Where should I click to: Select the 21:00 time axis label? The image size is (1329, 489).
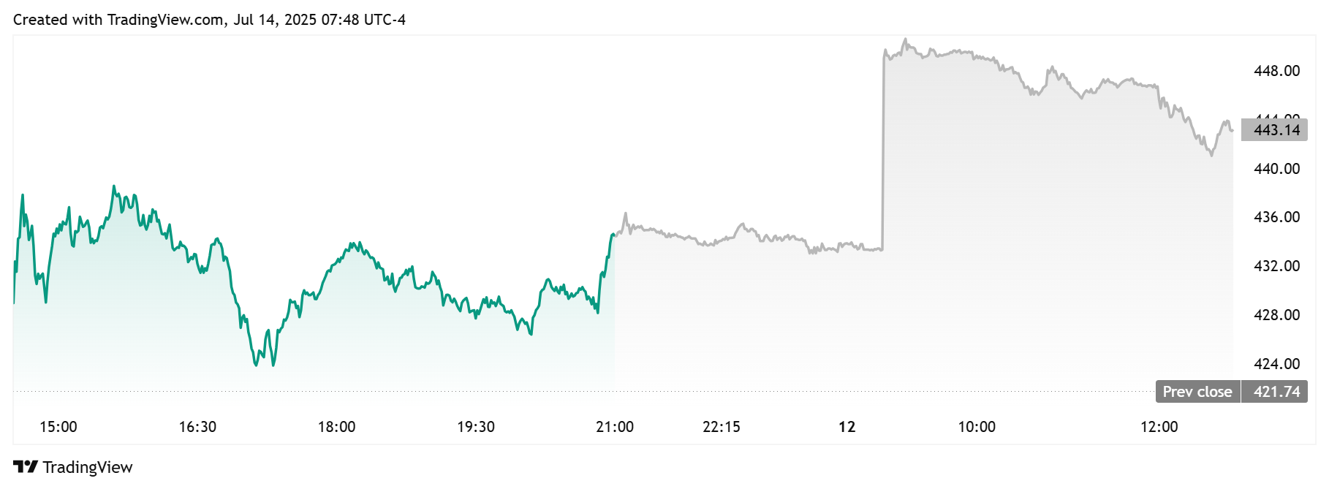pyautogui.click(x=615, y=427)
